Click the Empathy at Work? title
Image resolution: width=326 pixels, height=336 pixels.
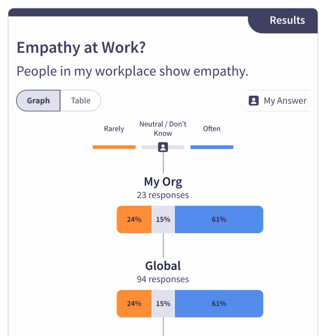click(x=81, y=47)
